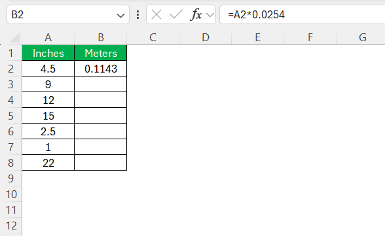Open the Name Box dropdown arrow
Screen dimensions: 385x236
(x=120, y=16)
